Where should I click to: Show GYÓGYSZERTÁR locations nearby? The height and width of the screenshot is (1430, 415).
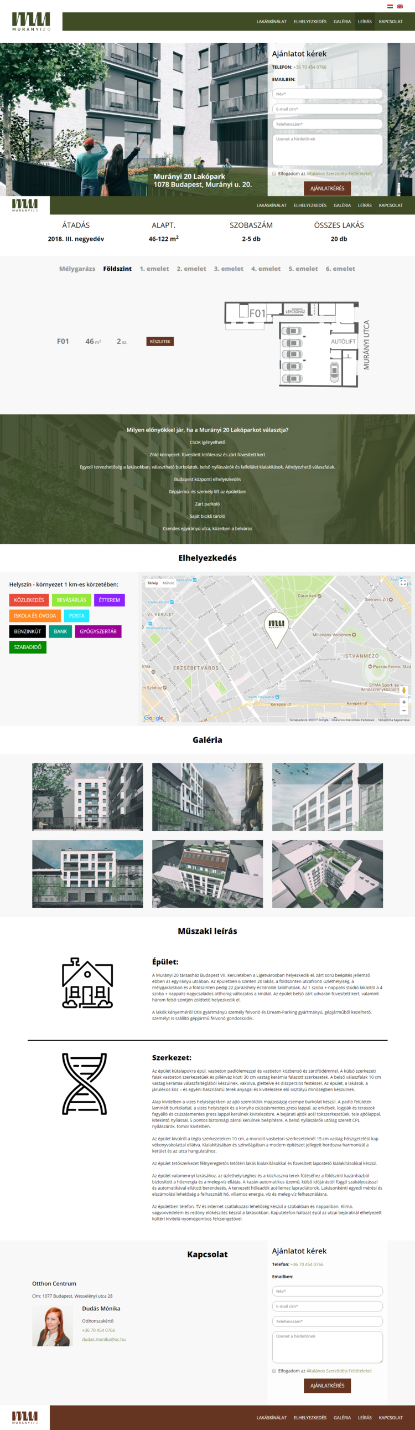pyautogui.click(x=98, y=631)
